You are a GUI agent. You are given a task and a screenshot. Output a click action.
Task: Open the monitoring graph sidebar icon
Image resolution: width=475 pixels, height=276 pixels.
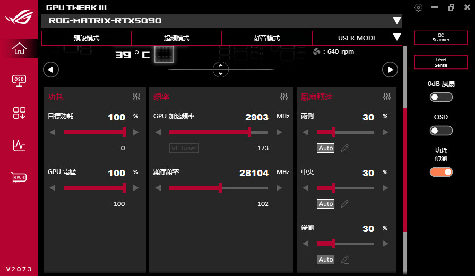[19, 145]
